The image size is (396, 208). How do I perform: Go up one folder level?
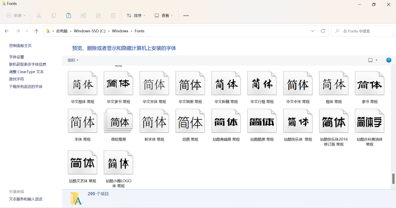click(36, 31)
